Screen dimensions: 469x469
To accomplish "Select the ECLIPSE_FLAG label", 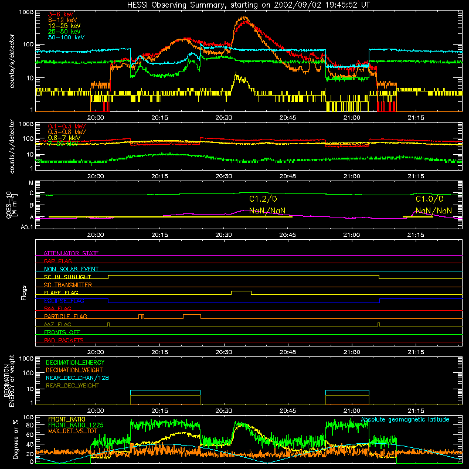I will click(x=64, y=301).
